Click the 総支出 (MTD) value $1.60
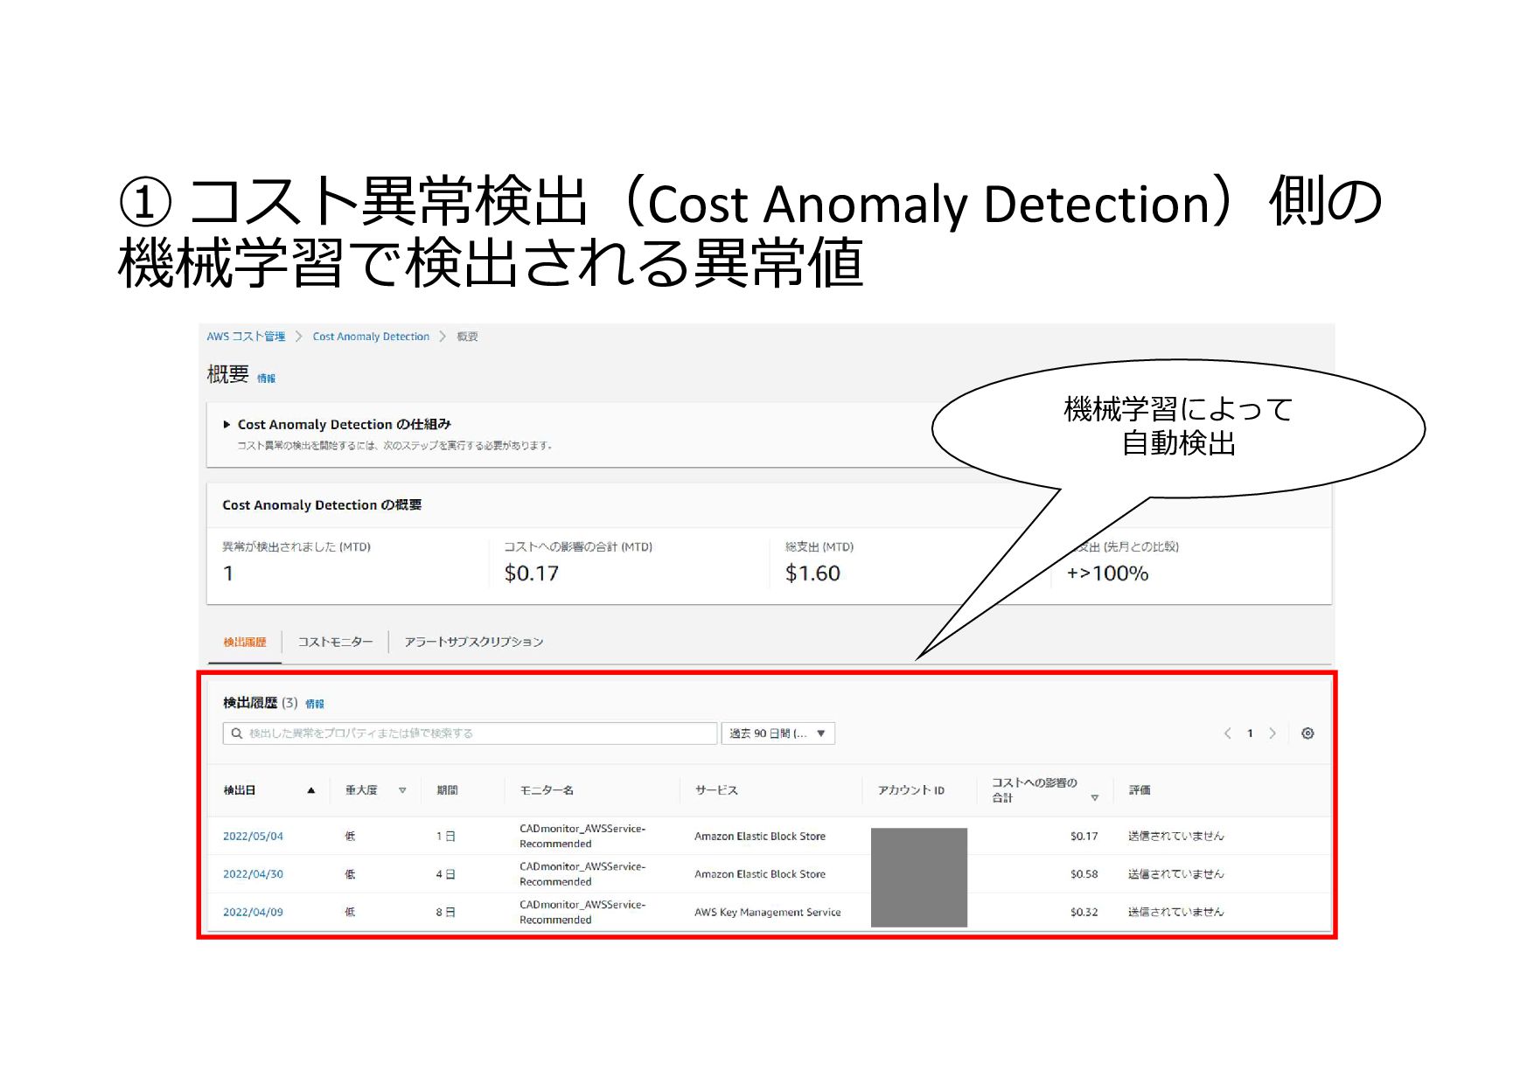1534x1084 pixels. pos(812,573)
